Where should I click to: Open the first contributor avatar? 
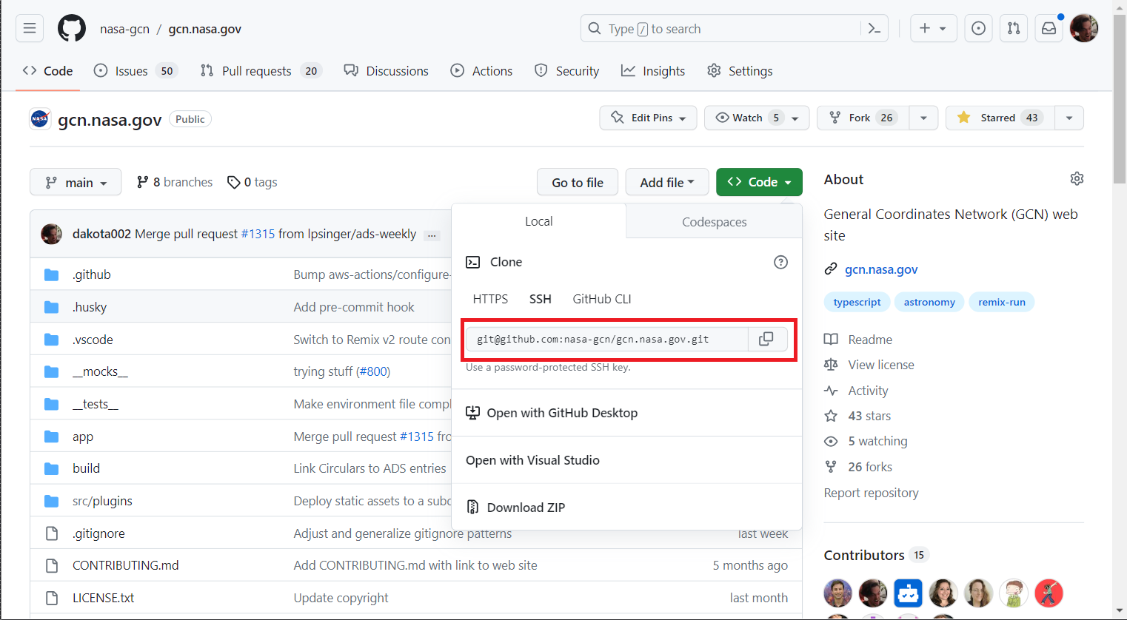[x=838, y=593]
